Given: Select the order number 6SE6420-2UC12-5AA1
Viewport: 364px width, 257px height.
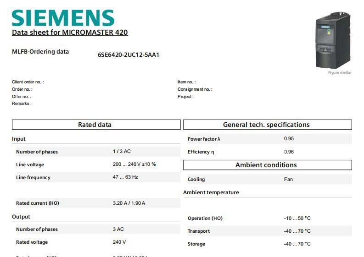Looking at the screenshot, I should tap(129, 55).
